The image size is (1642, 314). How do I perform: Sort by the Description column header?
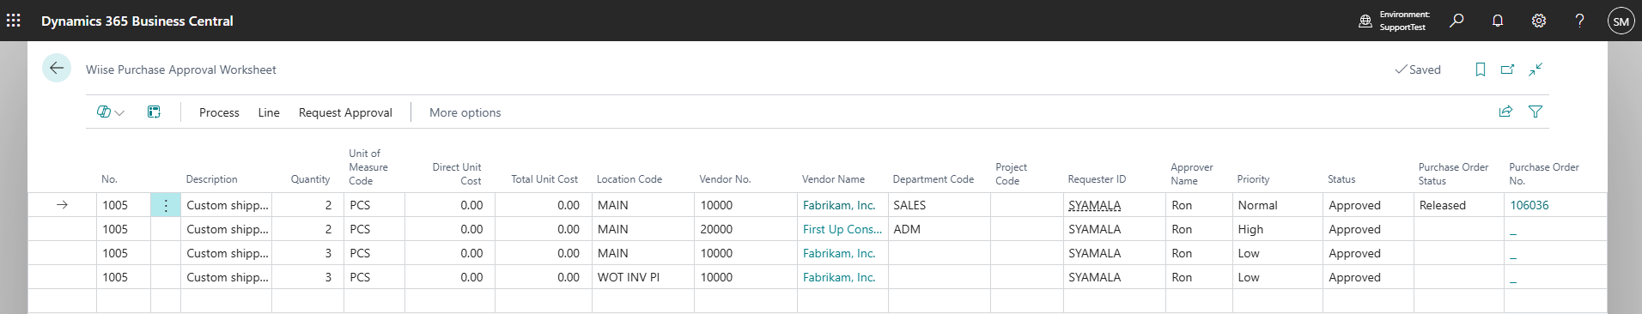click(211, 179)
